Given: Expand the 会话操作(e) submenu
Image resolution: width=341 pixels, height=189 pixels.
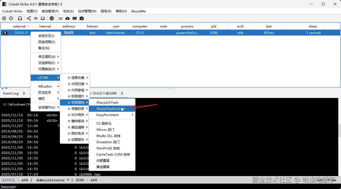Looking at the screenshot, I should coord(46,107).
